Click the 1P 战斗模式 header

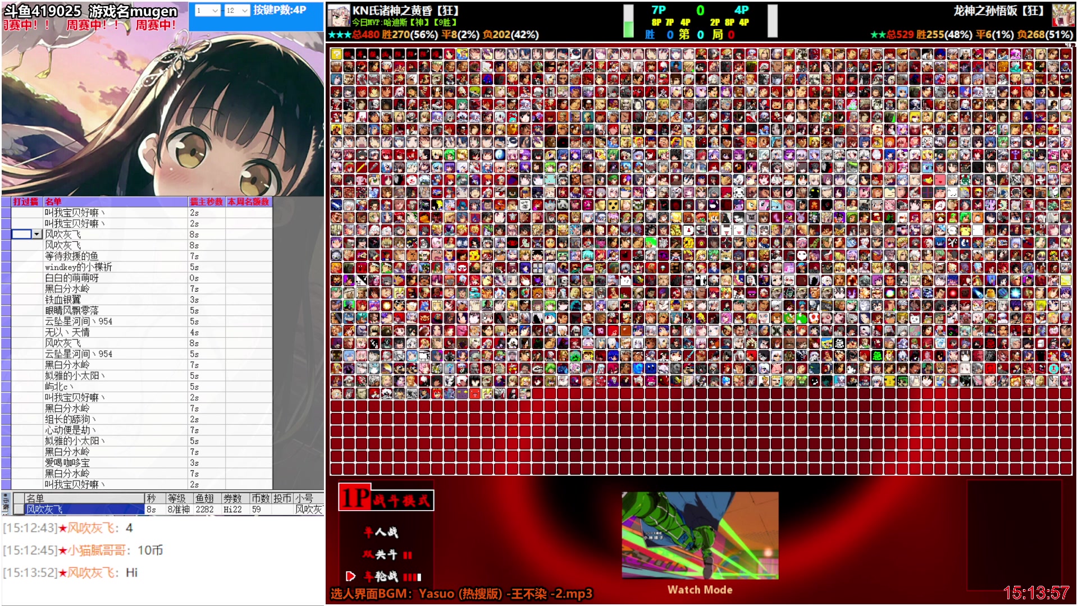point(386,498)
